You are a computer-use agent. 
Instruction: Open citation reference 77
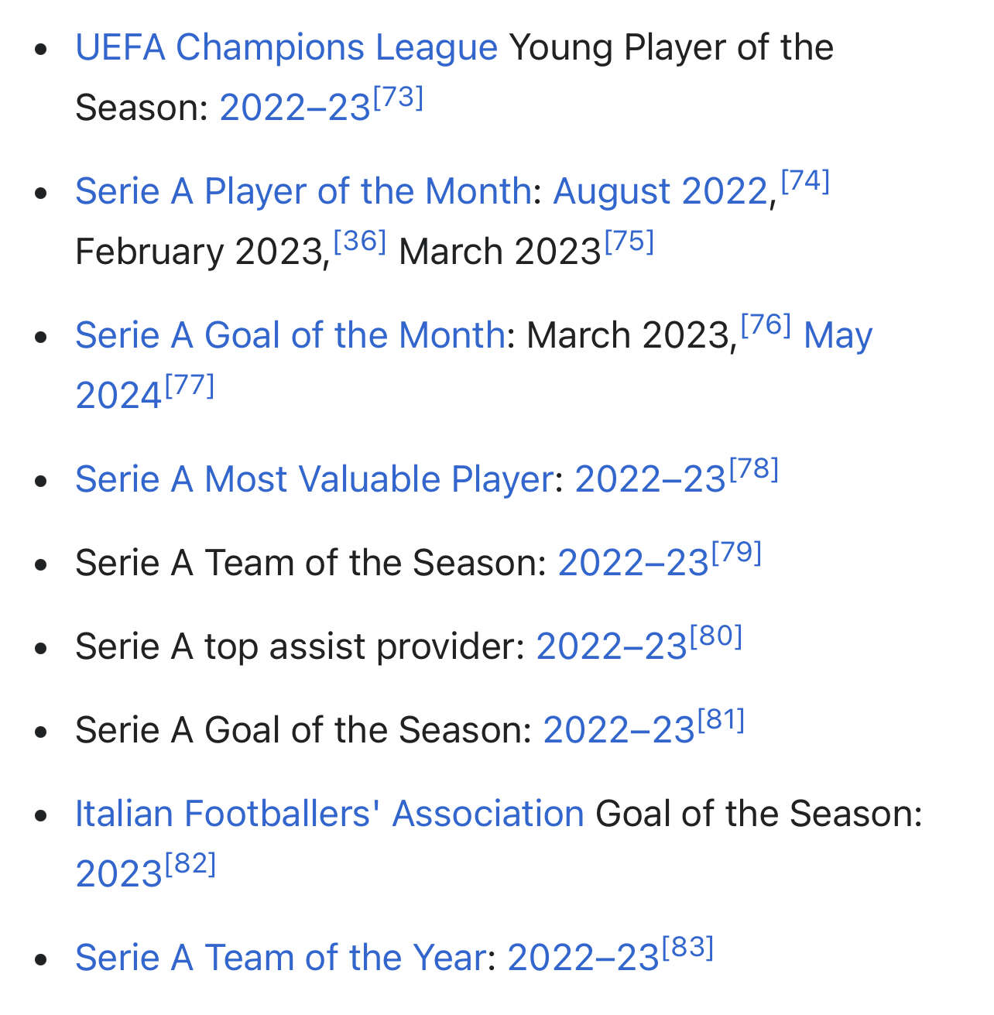(x=189, y=386)
